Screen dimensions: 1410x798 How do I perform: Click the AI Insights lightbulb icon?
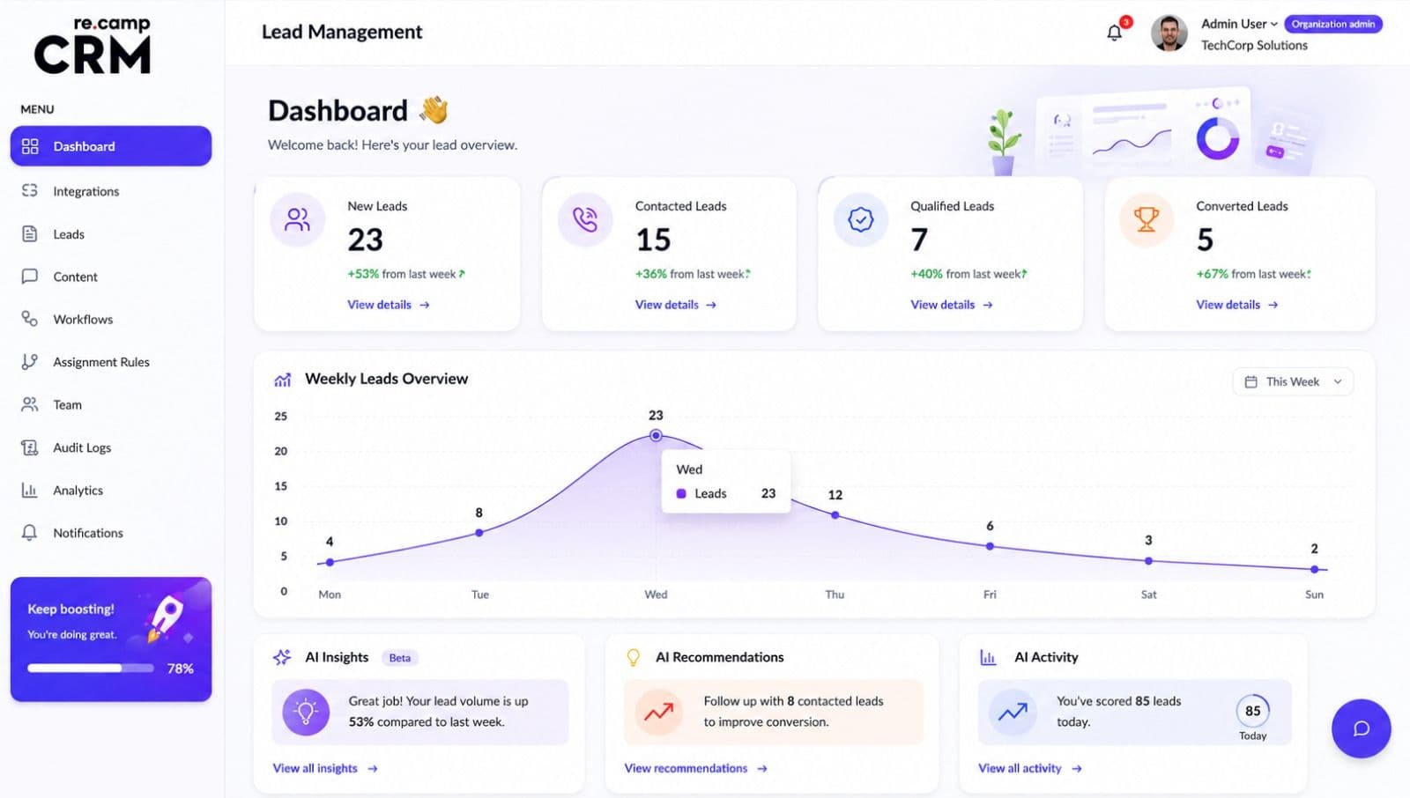click(x=306, y=712)
